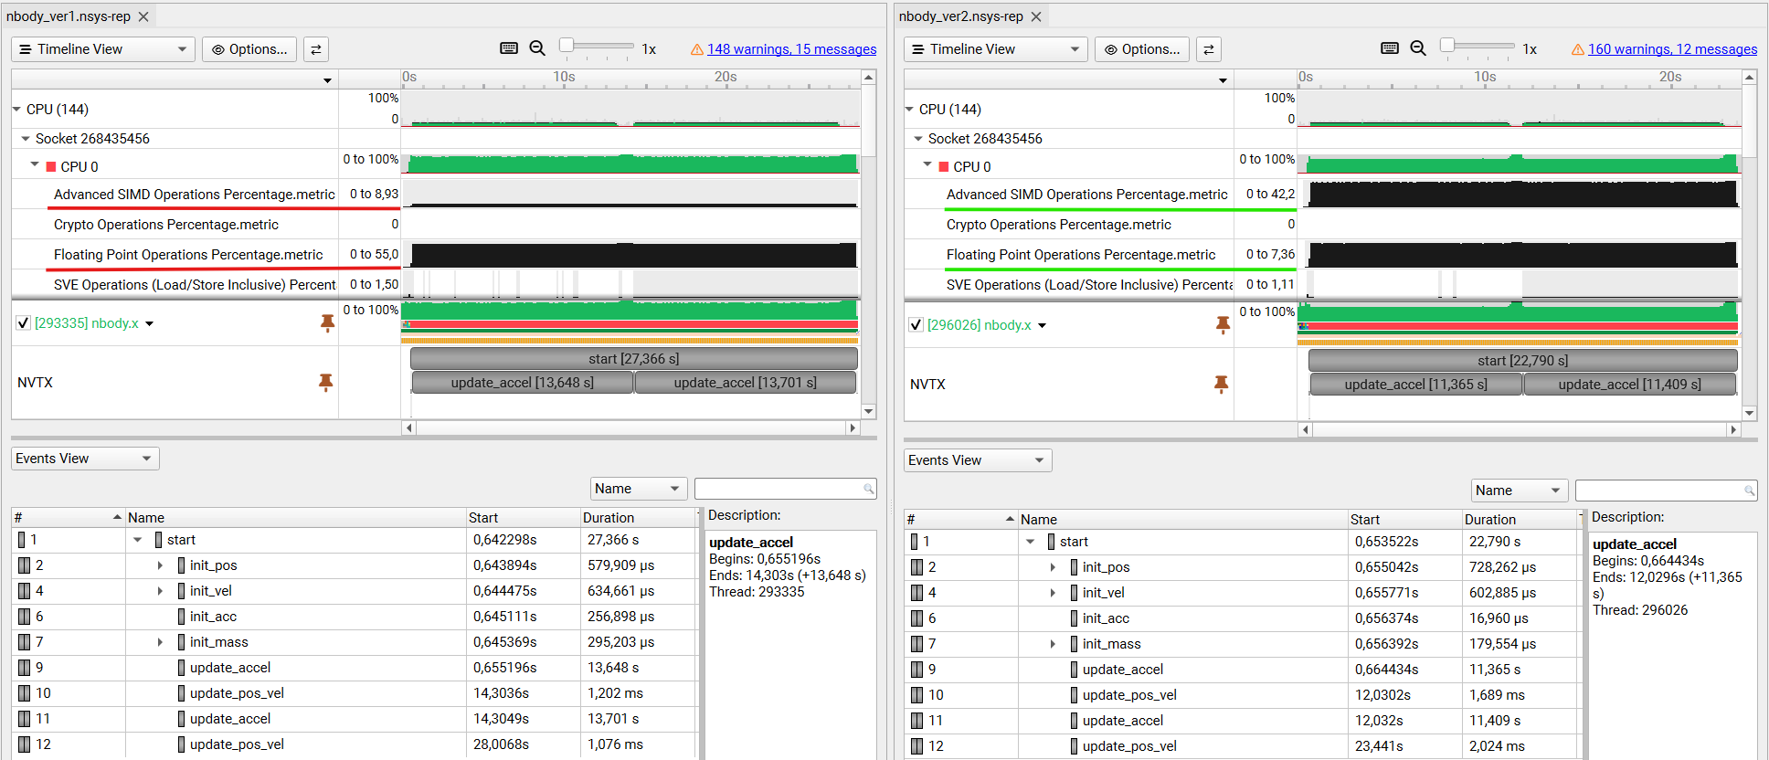Screen dimensions: 1769x760
Task: Zoom out with magnifier in nbody_ver2
Action: [1418, 48]
